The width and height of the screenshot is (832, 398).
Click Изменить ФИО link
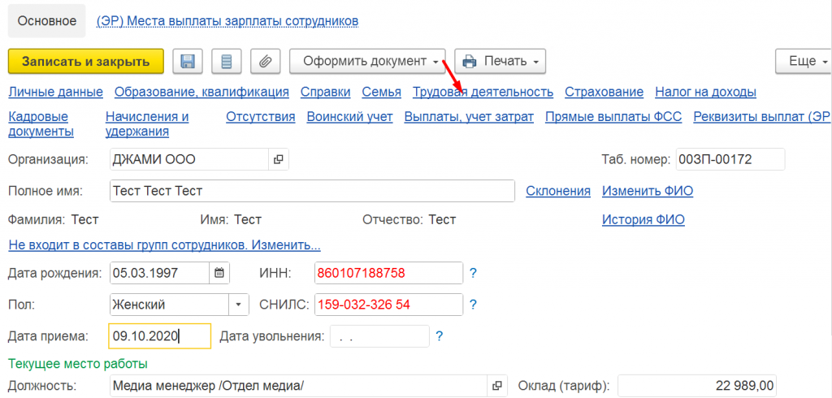(x=648, y=191)
